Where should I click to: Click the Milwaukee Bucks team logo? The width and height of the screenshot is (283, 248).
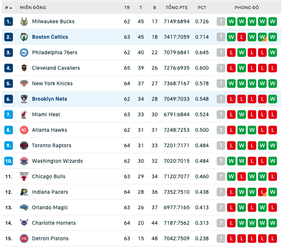(24, 22)
